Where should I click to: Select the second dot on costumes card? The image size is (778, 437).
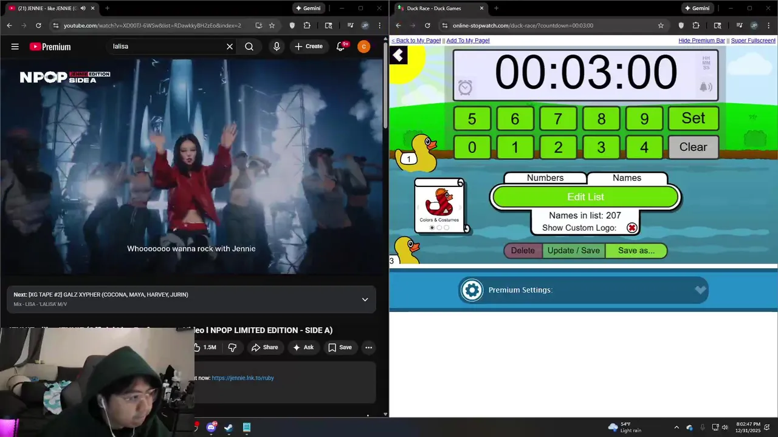[439, 228]
